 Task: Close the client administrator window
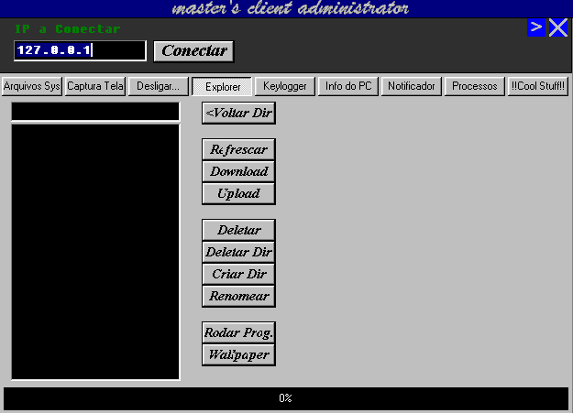pyautogui.click(x=558, y=27)
